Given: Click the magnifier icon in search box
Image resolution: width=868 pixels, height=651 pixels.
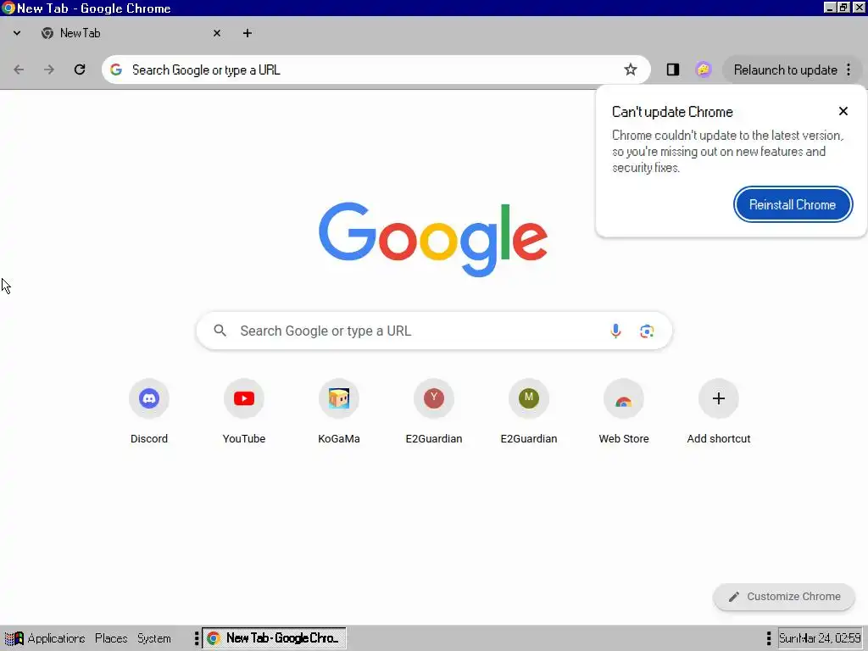Looking at the screenshot, I should (x=220, y=331).
